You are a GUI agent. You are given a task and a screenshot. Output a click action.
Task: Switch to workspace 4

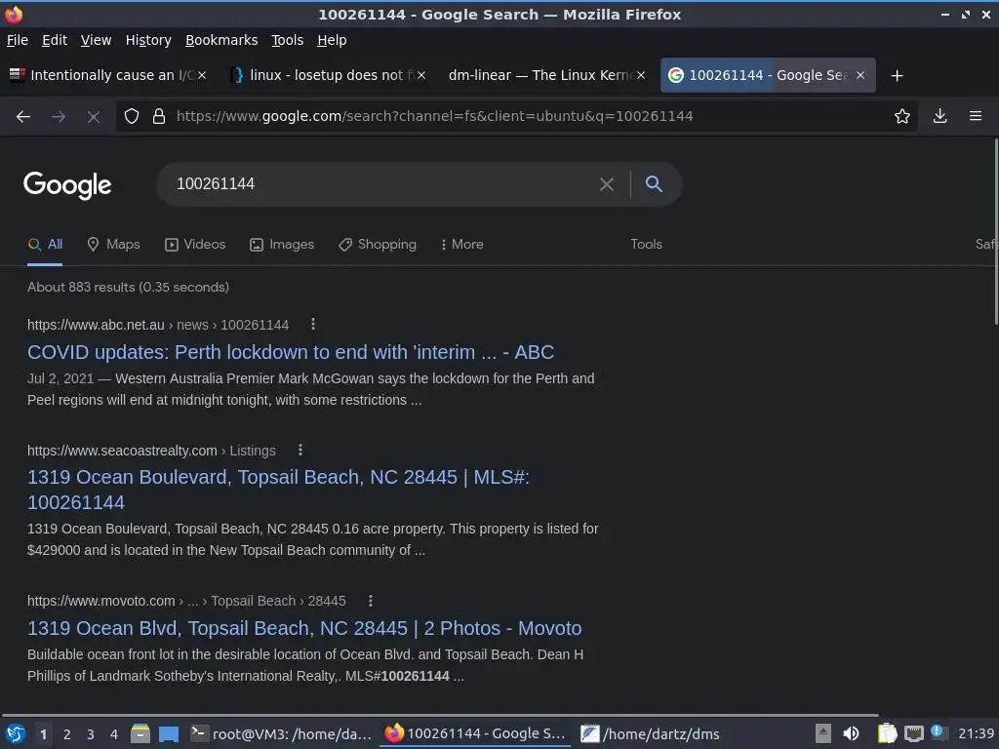(x=114, y=734)
